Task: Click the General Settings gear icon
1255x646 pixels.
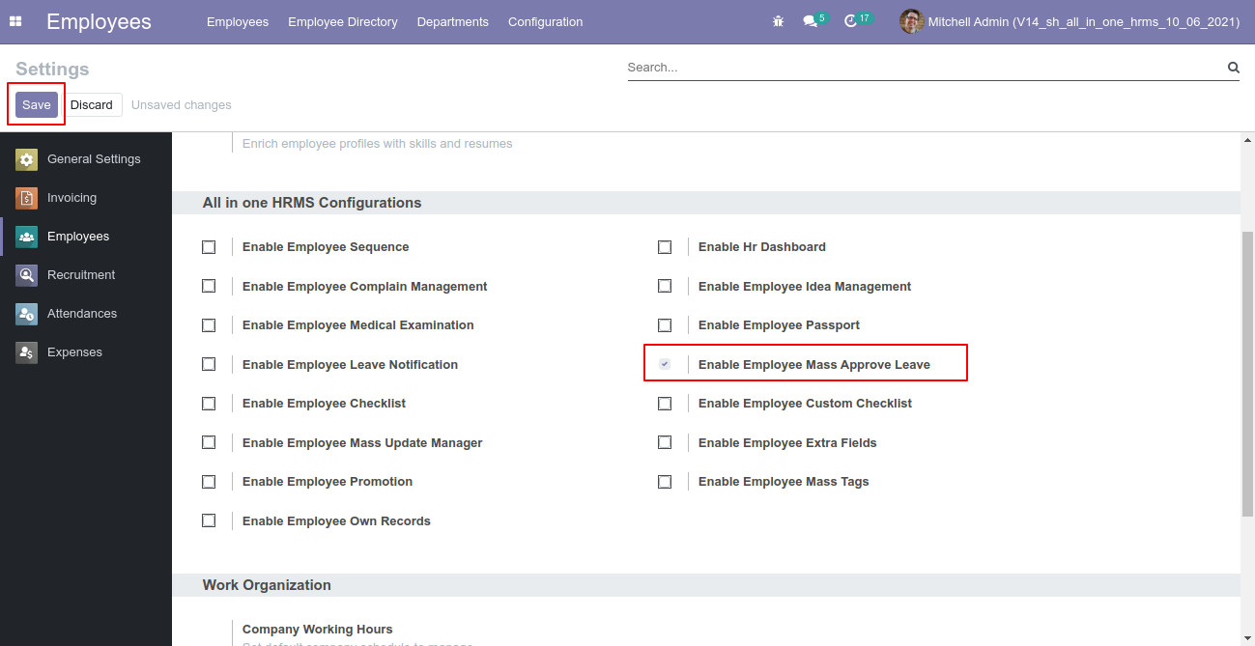Action: (27, 159)
